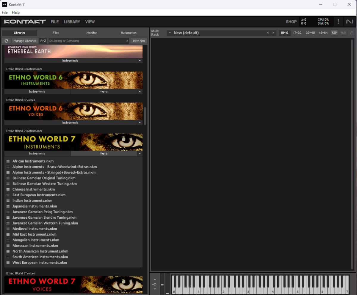Switch to the Automation tab
The height and width of the screenshot is (295, 357).
tap(129, 33)
